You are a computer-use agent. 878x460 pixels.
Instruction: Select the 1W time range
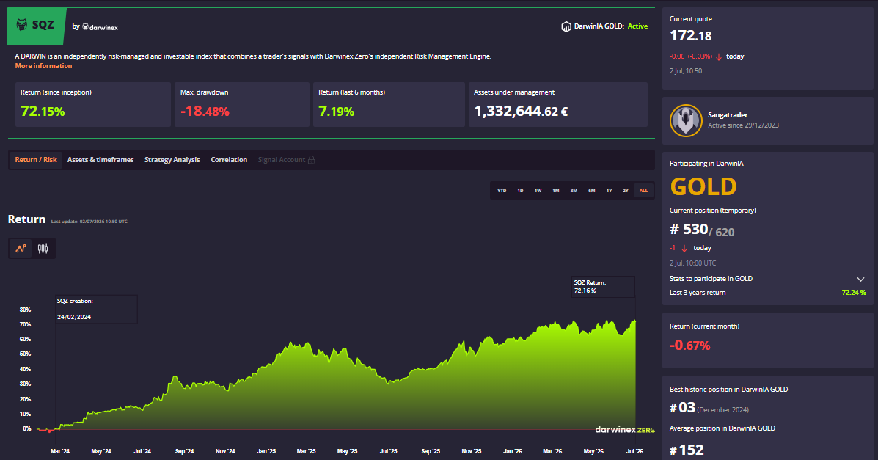pyautogui.click(x=538, y=191)
